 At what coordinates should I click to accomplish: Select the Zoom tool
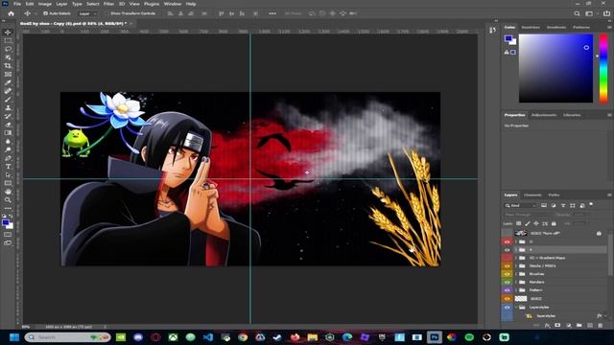tap(8, 200)
